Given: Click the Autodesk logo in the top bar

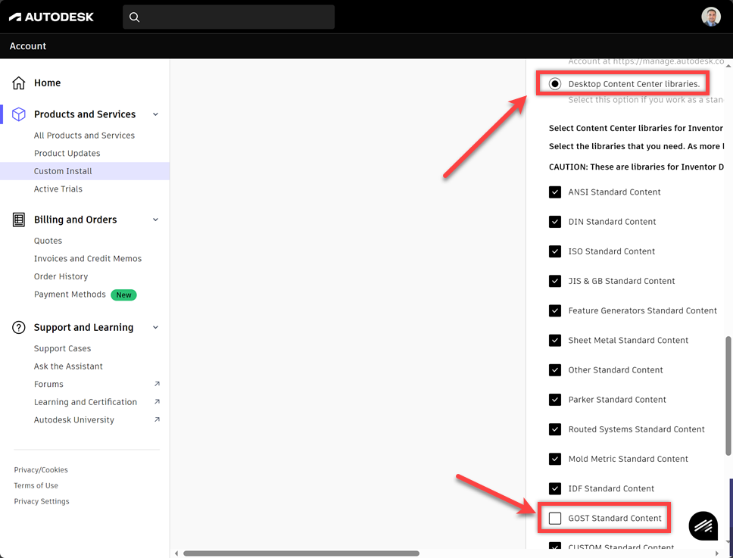Looking at the screenshot, I should pyautogui.click(x=51, y=17).
